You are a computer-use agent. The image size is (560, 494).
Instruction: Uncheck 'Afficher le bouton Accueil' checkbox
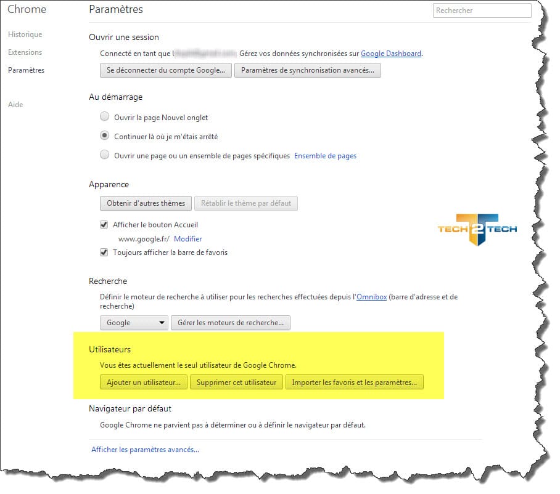(x=104, y=225)
